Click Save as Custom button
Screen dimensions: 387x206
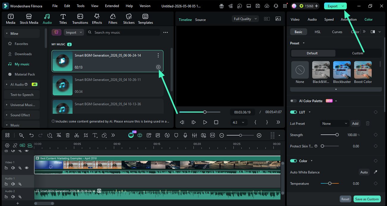[367, 199]
